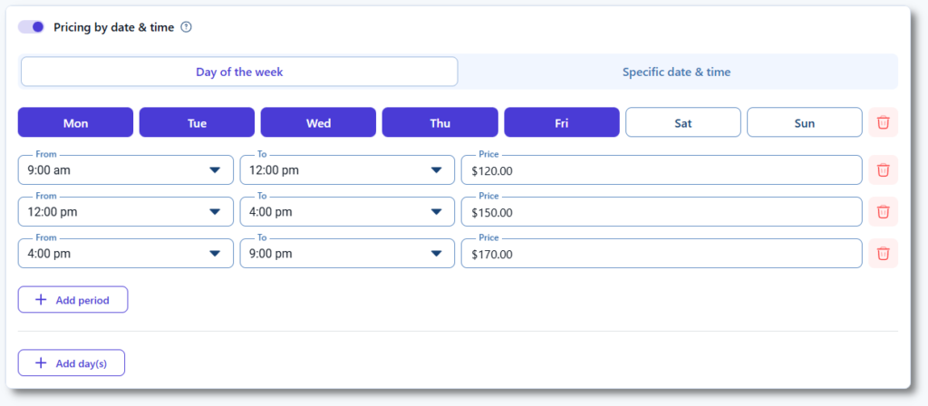Remove the $150.00 pricing period

(883, 211)
